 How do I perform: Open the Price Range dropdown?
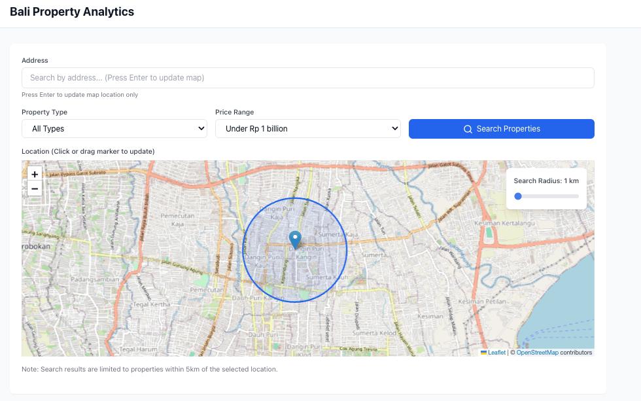[x=307, y=129]
